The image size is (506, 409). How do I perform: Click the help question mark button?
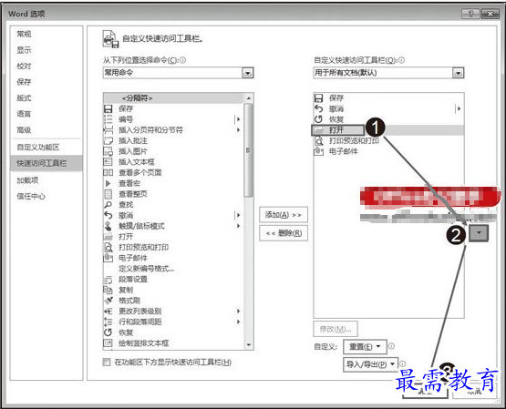tap(470, 14)
